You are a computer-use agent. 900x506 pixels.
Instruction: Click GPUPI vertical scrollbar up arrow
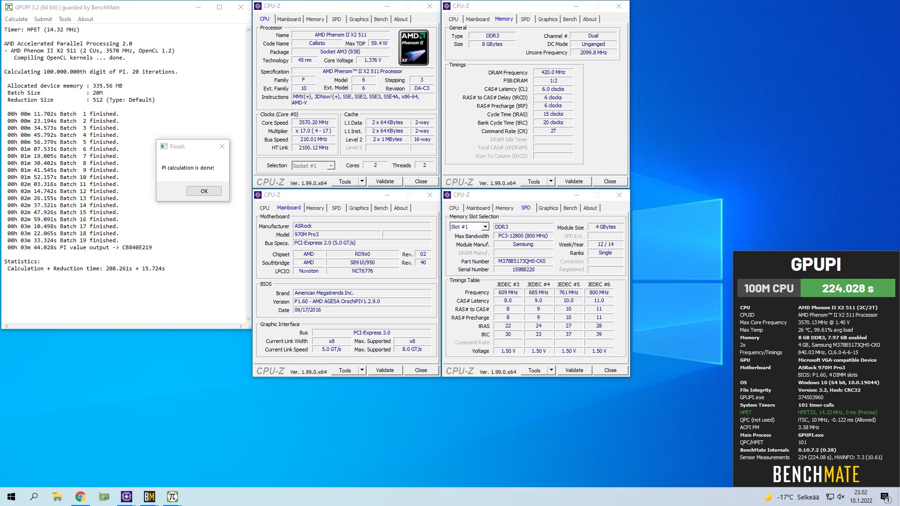248,29
